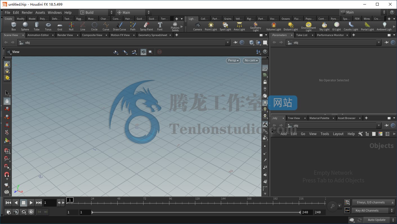Create an Area Light
The width and height of the screenshot is (397, 224).
239,26
